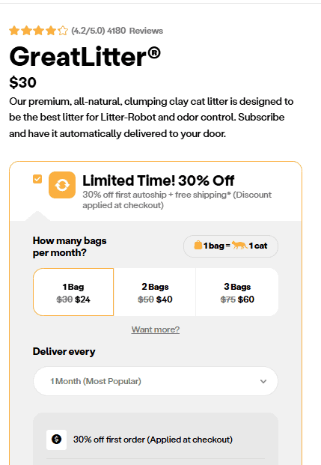Click the 1 bag = 1 cat pill
The image size is (321, 465).
(x=231, y=246)
